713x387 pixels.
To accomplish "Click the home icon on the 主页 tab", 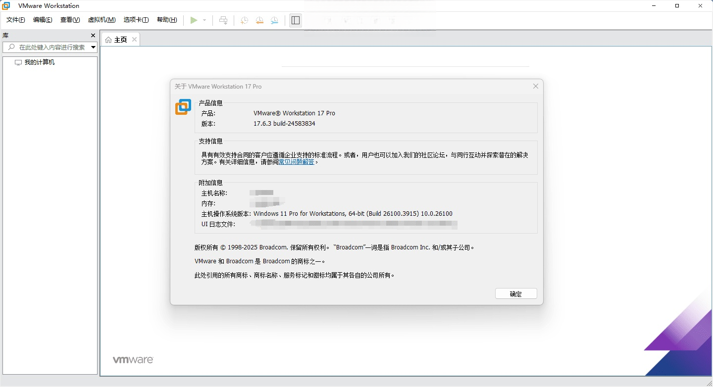I will (x=108, y=40).
